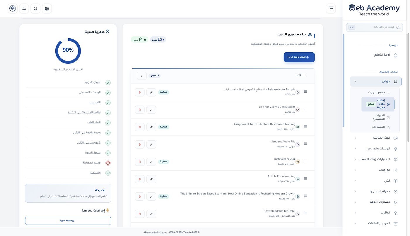This screenshot has height=236, width=410.
Task: Click the إضافة وحدة جديدة button
Action: (x=299, y=57)
